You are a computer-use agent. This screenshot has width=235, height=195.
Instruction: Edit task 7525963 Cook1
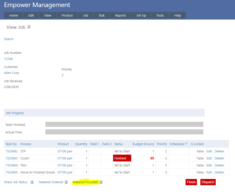pos(209,158)
